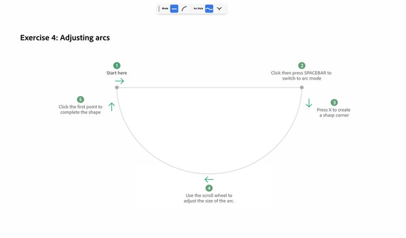The height and width of the screenshot is (238, 406).
Task: Click the up arrow beside step 5
Action: (112, 107)
